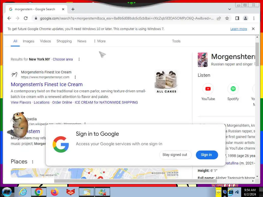This screenshot has width=263, height=197.
Task: Click the address bar URL
Action: tap(127, 18)
